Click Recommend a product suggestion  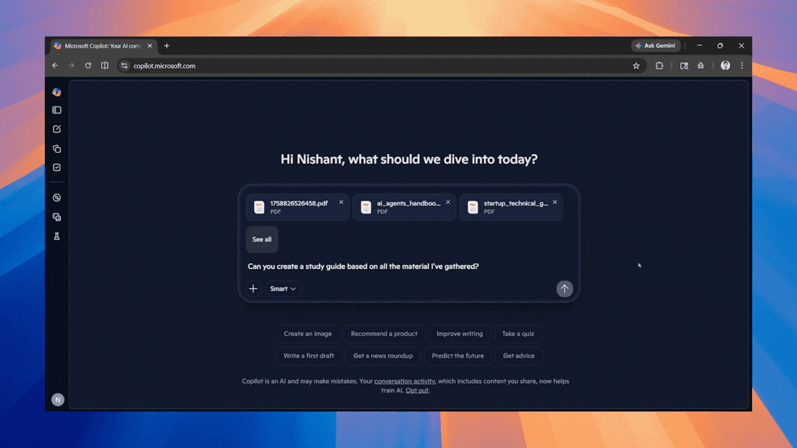pos(384,334)
